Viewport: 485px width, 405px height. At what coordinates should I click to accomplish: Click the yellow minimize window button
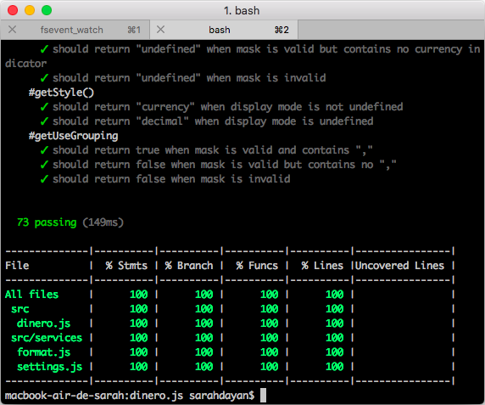[30, 10]
